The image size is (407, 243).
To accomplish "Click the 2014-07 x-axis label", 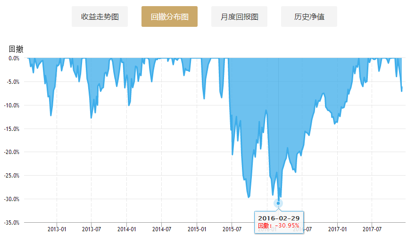I will (x=161, y=229).
